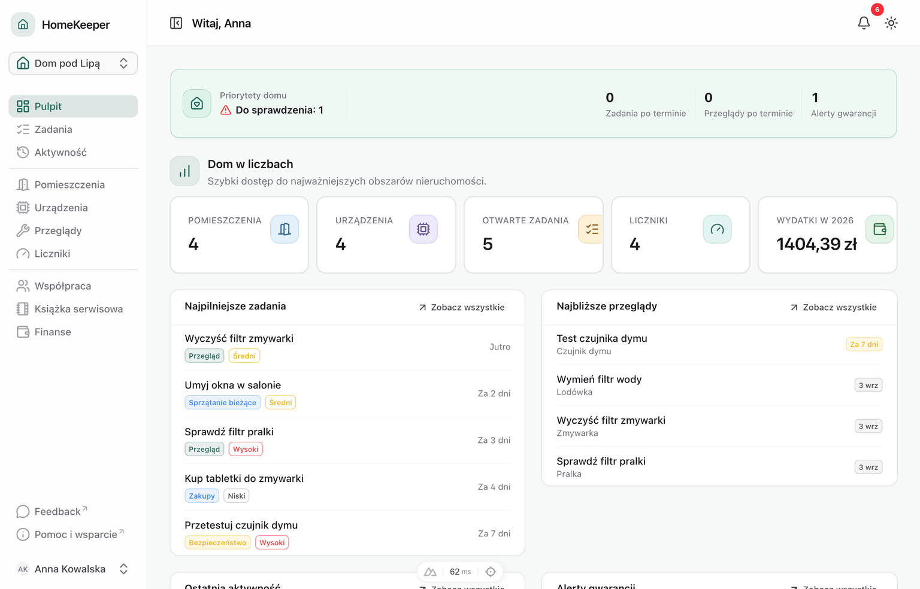Click the 1404,39 zł expenses value

[x=817, y=244]
